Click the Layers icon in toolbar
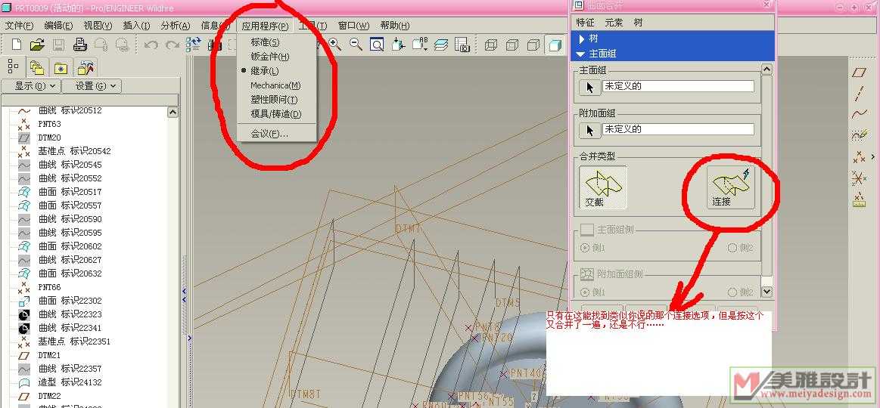The image size is (880, 408). (x=441, y=45)
